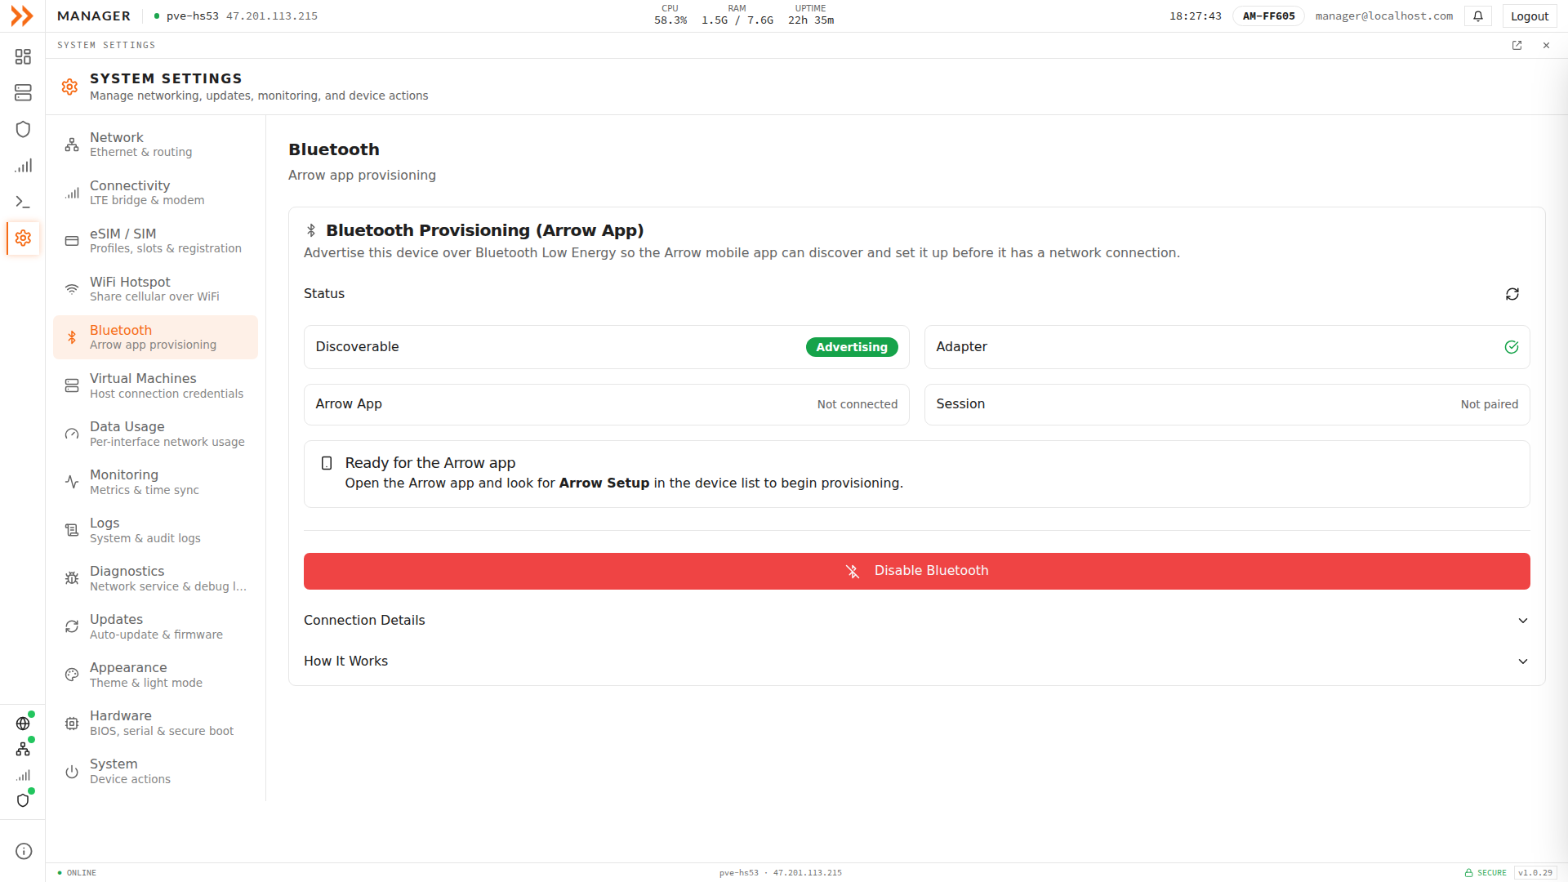Viewport: 1568px width, 882px height.
Task: Click the System power icon
Action: (x=72, y=772)
